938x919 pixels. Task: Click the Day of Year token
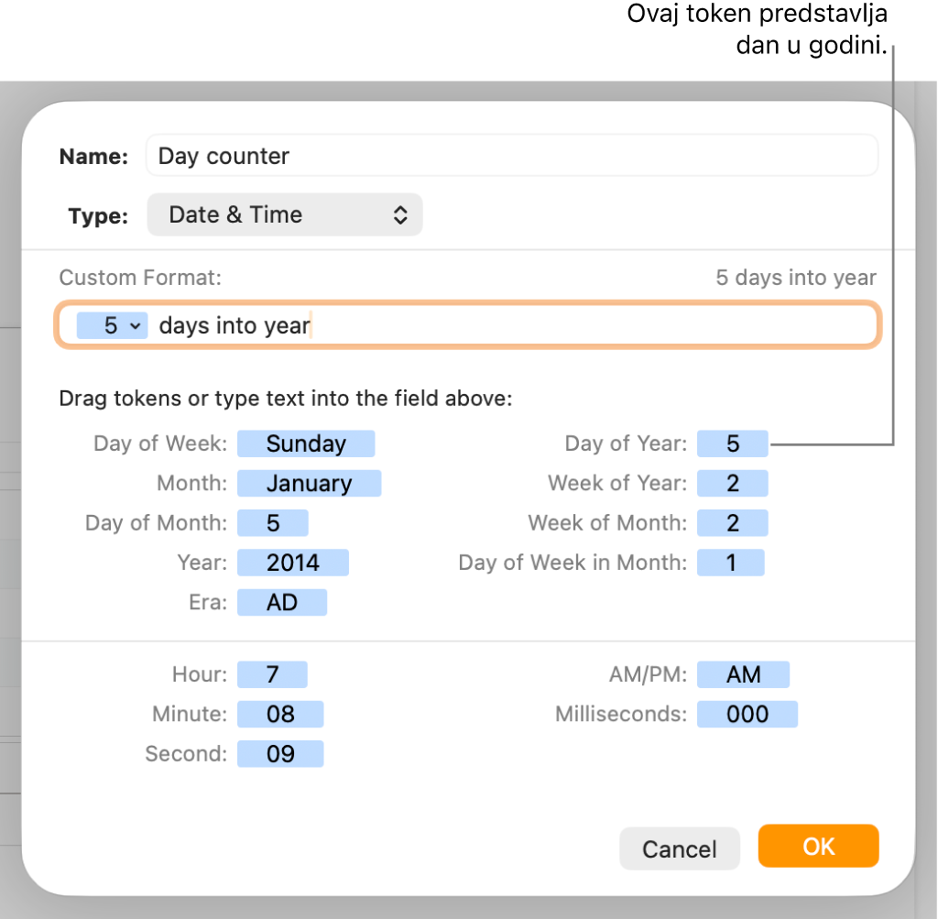pyautogui.click(x=733, y=444)
